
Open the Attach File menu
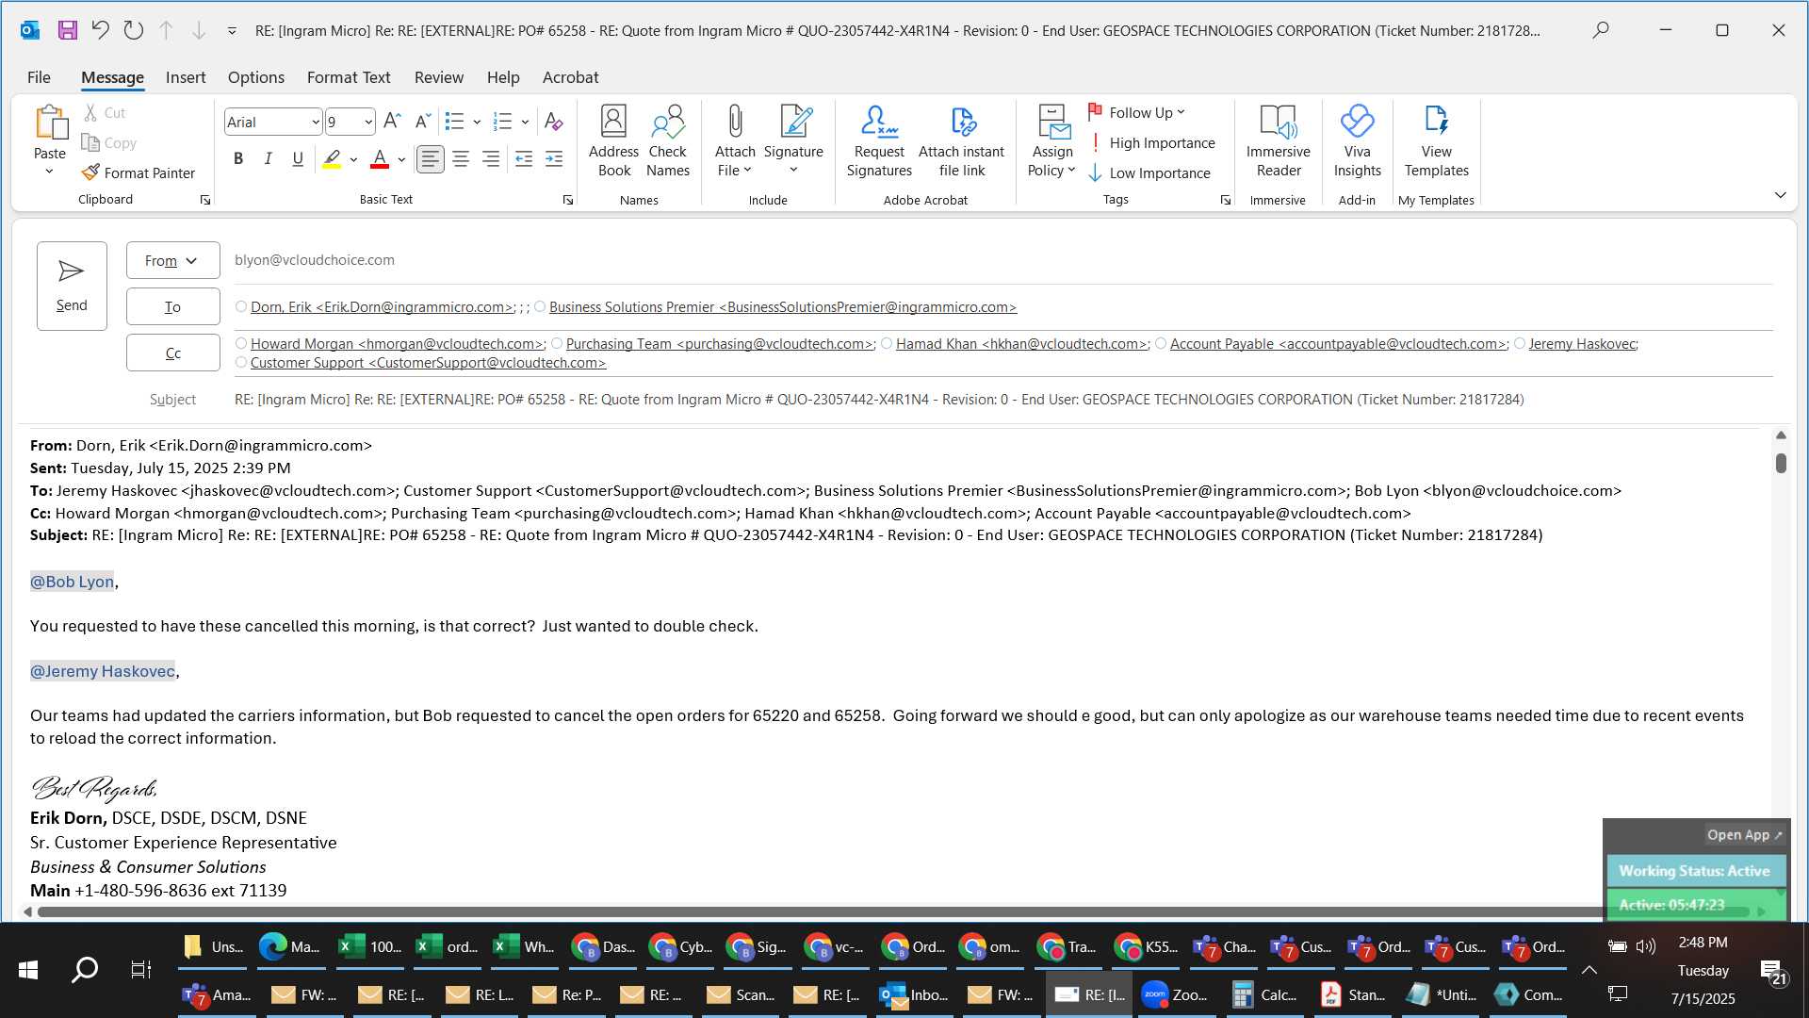pos(735,141)
